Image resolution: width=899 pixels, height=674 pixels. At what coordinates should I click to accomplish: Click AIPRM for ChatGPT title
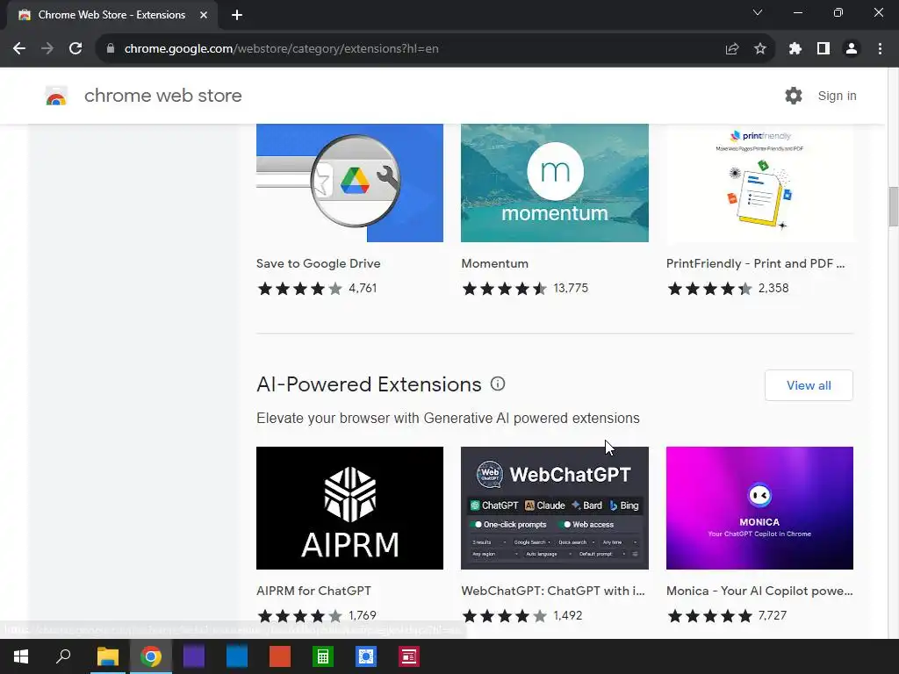313,591
